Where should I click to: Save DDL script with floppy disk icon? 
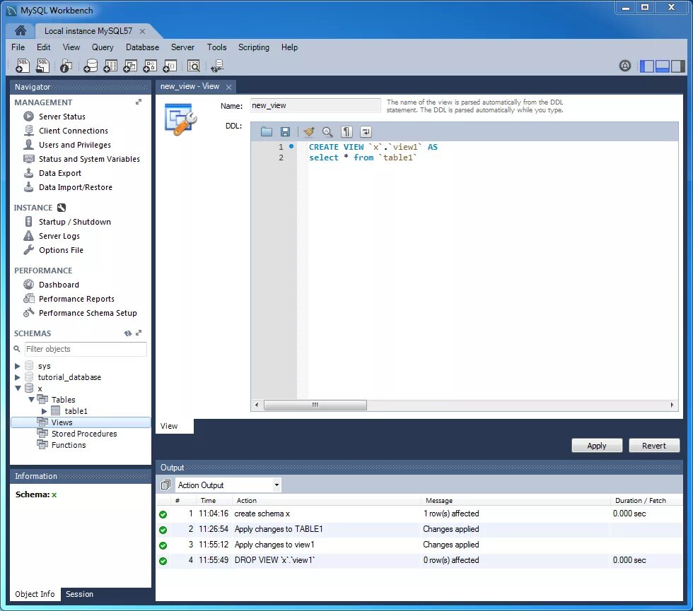285,131
